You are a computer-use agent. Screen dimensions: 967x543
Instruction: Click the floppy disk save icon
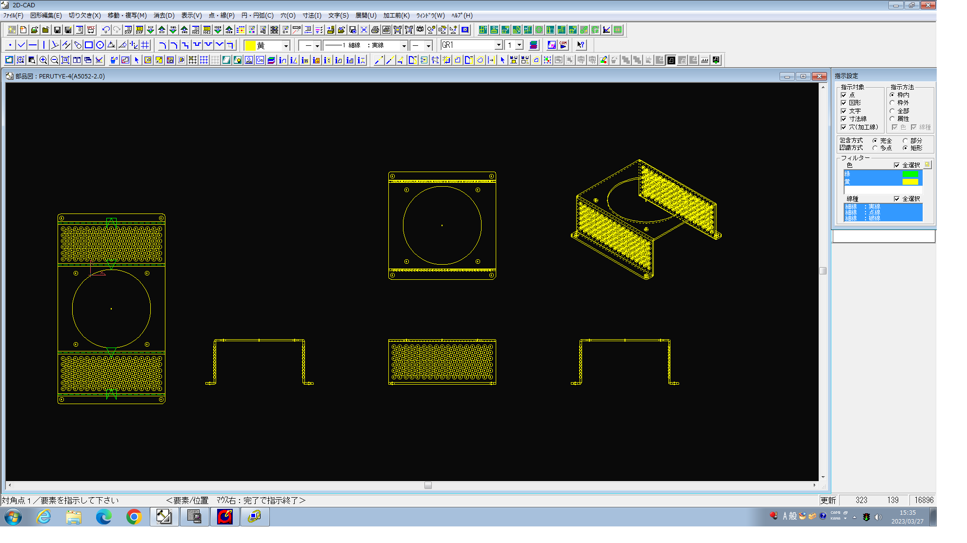click(57, 30)
